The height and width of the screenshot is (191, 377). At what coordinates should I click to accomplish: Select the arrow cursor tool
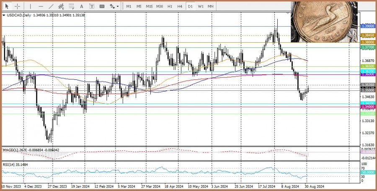(x=7, y=6)
